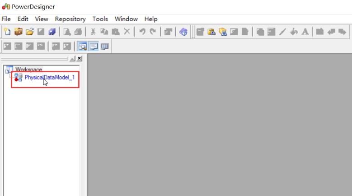Screen dimensions: 352x196
Task: Click the diagonal line style icon
Action: point(282,32)
